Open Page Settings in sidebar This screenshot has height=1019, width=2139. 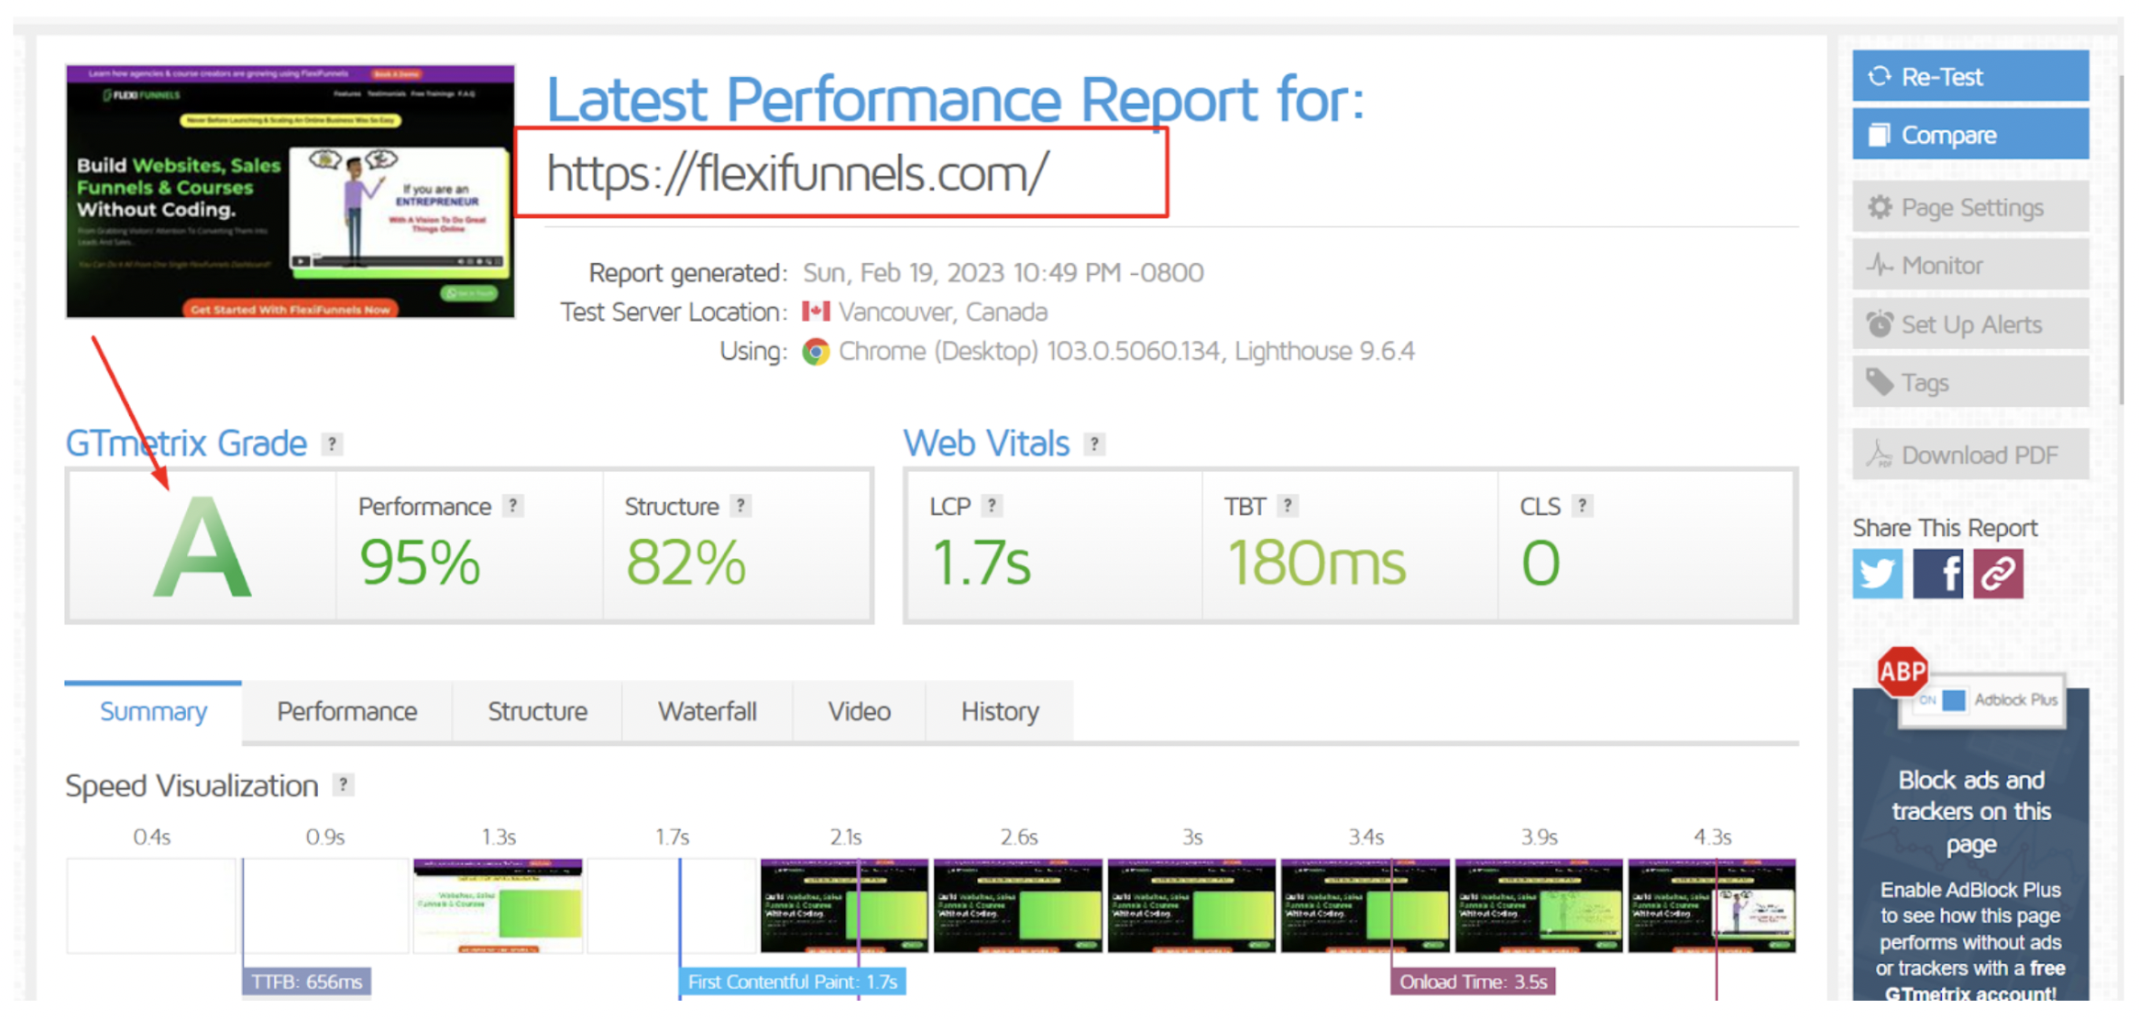tap(1969, 208)
